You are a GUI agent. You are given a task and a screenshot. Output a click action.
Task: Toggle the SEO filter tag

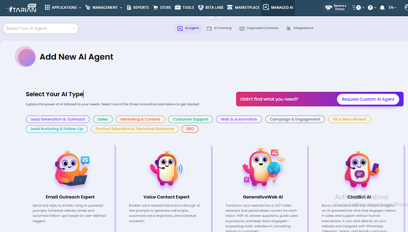coord(190,129)
